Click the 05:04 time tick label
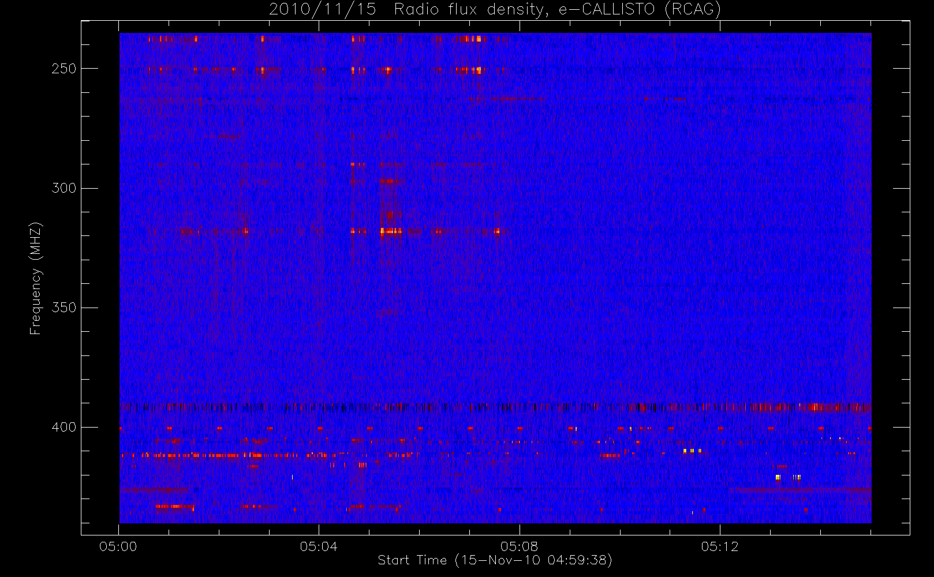This screenshot has height=577, width=934. (319, 546)
